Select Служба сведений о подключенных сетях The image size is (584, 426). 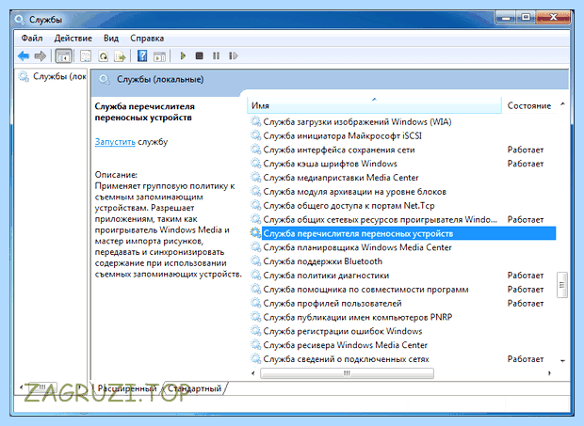point(346,359)
